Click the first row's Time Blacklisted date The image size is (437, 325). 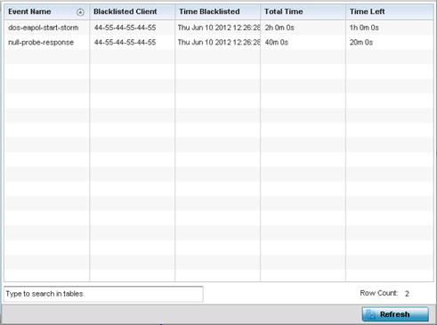(x=219, y=28)
